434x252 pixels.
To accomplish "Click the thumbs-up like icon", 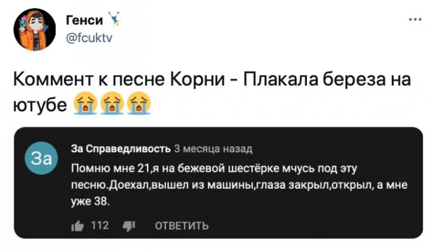I will (77, 225).
